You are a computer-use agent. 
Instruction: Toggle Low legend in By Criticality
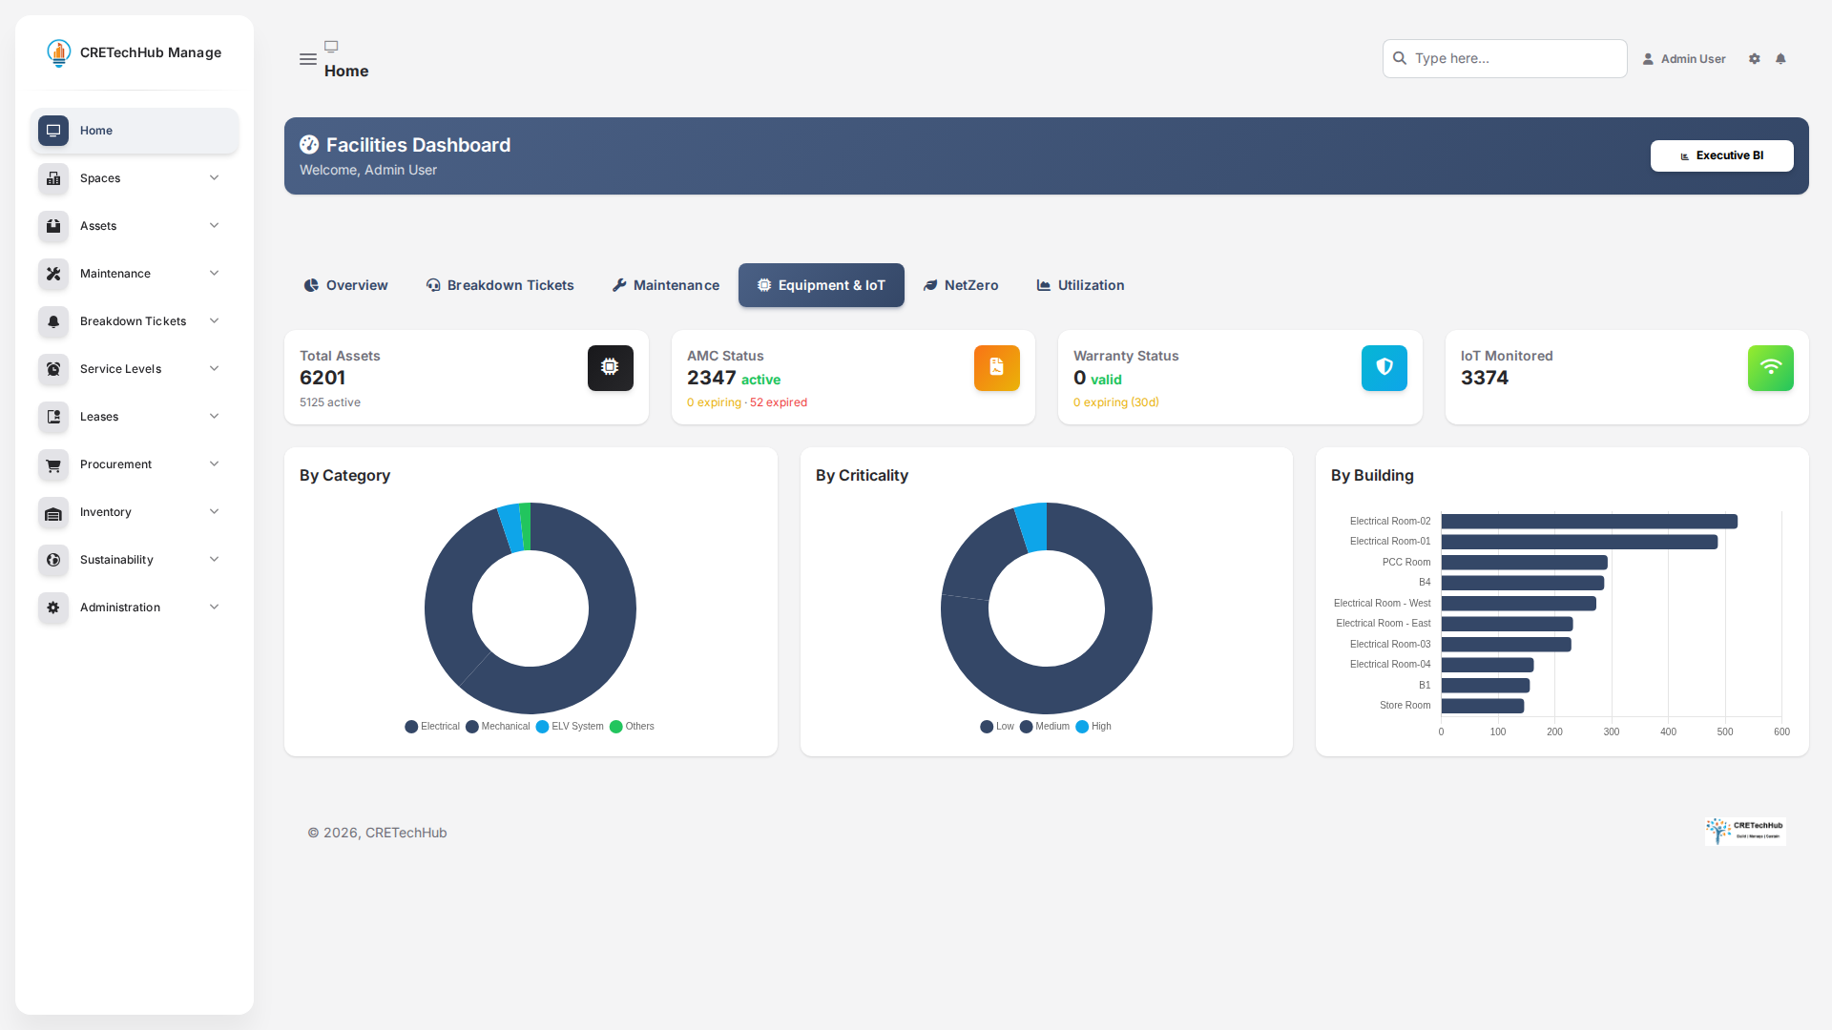[x=997, y=727]
